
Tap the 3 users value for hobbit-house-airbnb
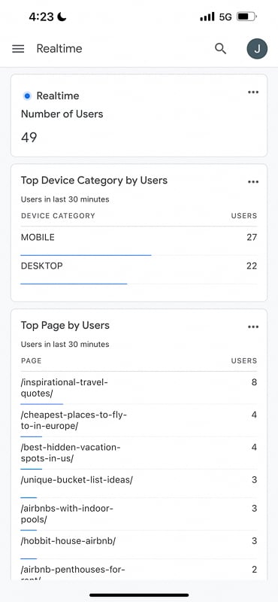tap(254, 541)
